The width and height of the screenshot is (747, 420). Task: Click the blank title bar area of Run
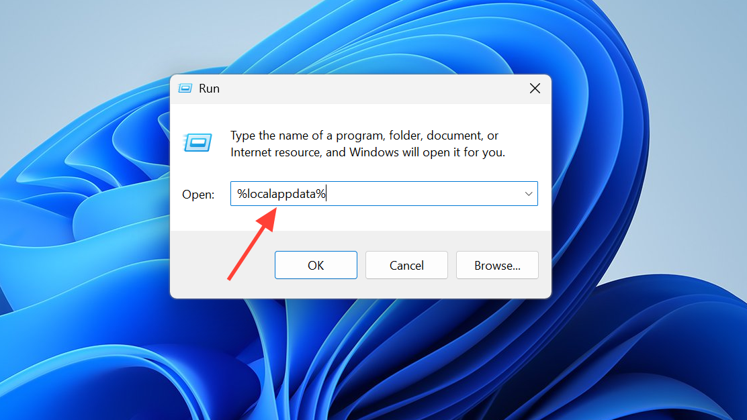pos(371,89)
